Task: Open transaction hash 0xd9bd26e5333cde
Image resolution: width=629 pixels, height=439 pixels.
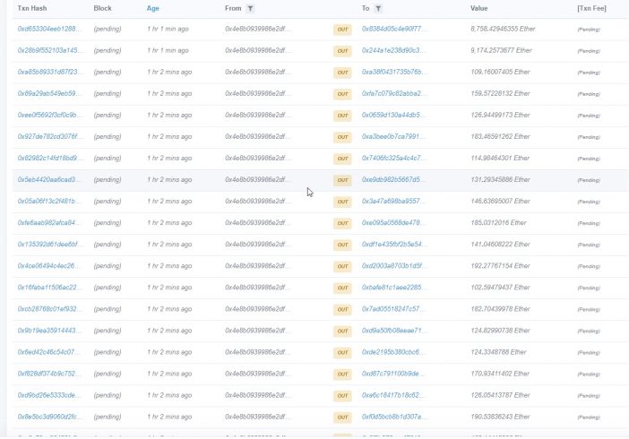Action: 49,395
